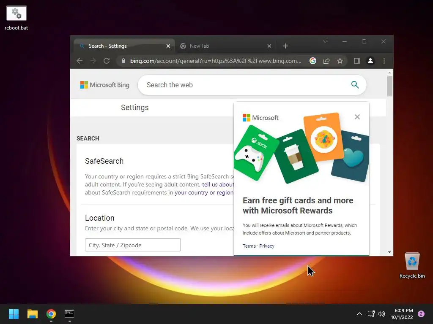Screen dimensions: 433x324
Task: Click the forward navigation arrow
Action: click(93, 61)
